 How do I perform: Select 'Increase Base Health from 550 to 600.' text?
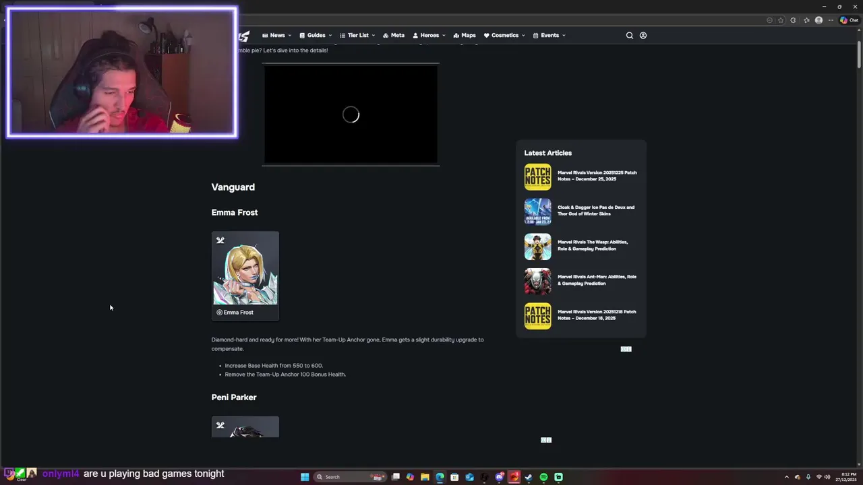pos(274,366)
